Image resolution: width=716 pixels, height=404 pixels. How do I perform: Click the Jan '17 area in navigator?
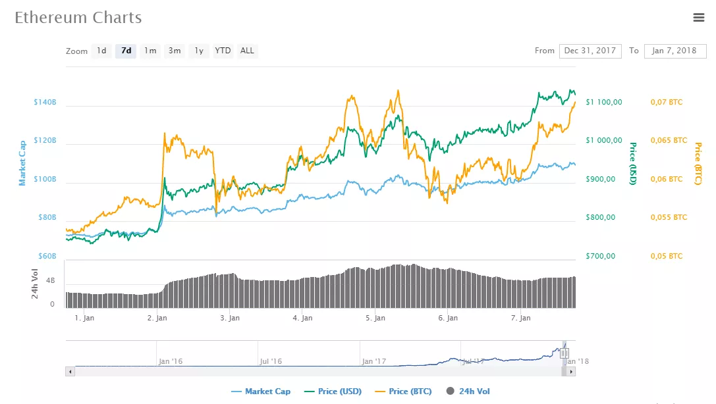(373, 355)
